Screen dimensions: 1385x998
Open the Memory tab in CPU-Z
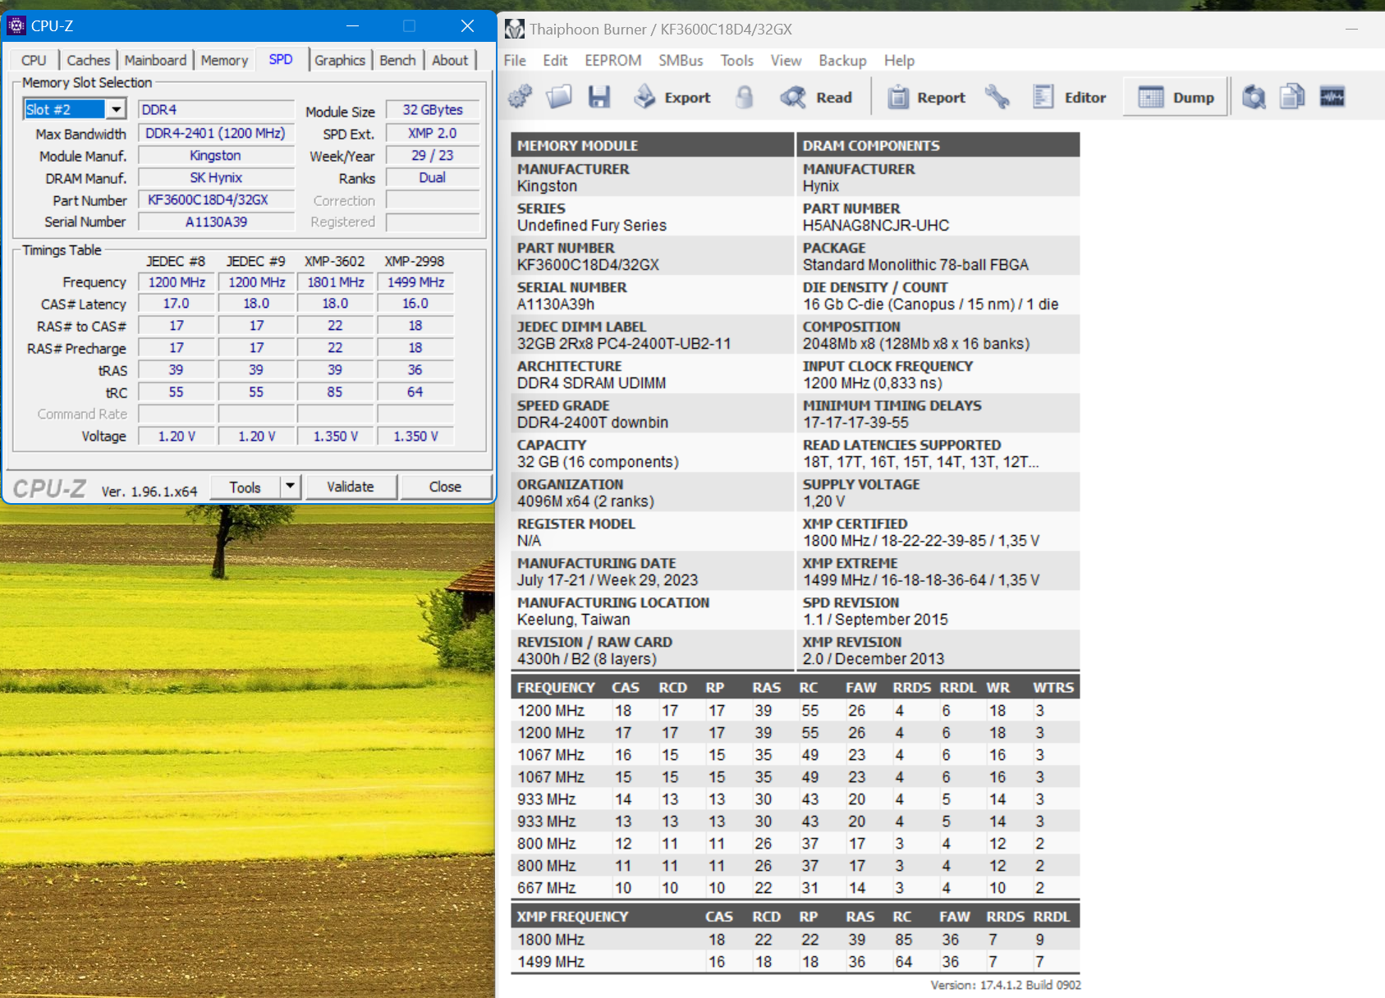(224, 60)
